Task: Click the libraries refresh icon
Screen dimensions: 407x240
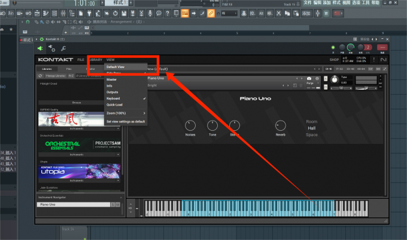Action: pyautogui.click(x=40, y=76)
